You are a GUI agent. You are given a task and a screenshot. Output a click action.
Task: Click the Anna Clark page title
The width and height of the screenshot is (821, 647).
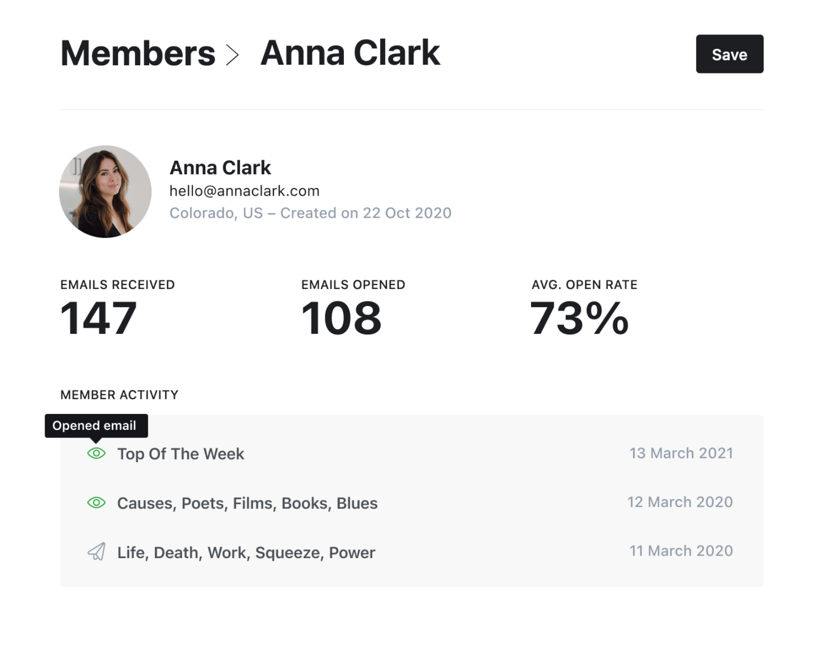[x=350, y=53]
